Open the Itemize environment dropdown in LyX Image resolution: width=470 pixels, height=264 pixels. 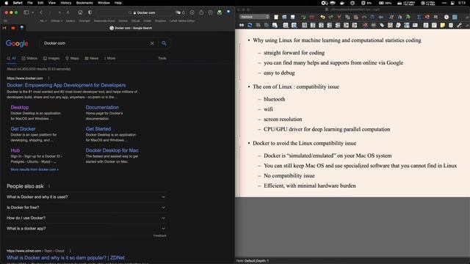254,17
